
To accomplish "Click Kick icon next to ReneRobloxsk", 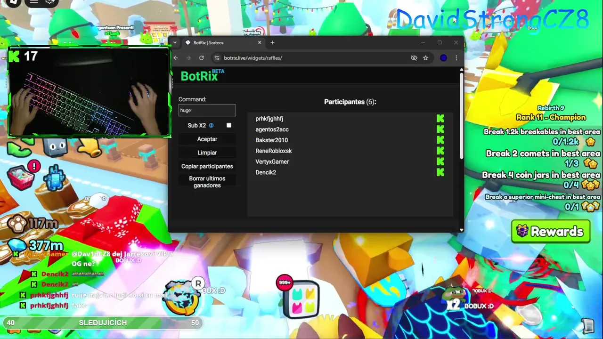I will (x=440, y=151).
